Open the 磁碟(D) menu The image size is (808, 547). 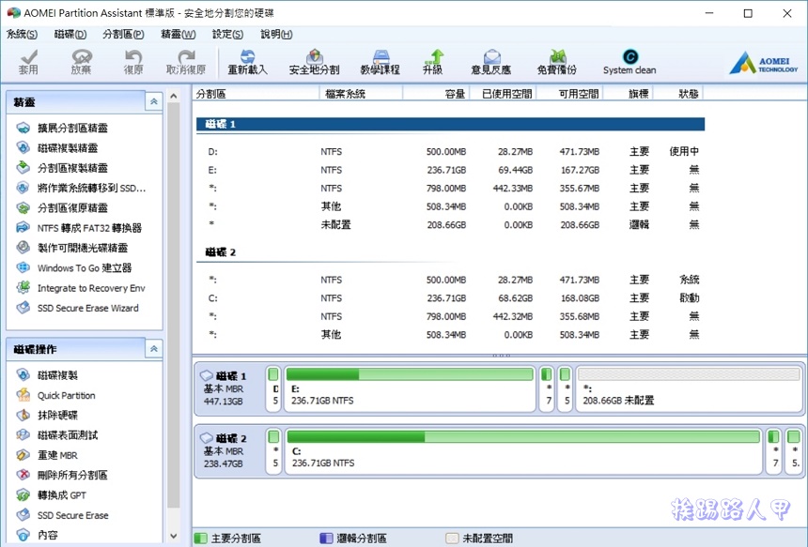[x=70, y=35]
